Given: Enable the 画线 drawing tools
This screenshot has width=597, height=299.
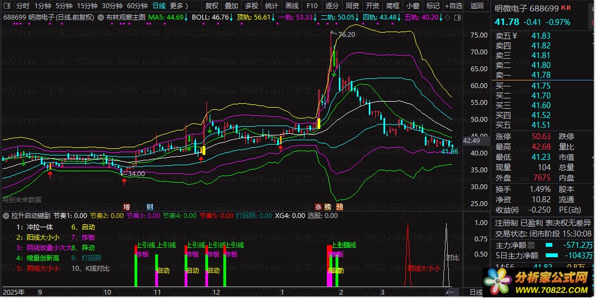Looking at the screenshot, I should (292, 6).
